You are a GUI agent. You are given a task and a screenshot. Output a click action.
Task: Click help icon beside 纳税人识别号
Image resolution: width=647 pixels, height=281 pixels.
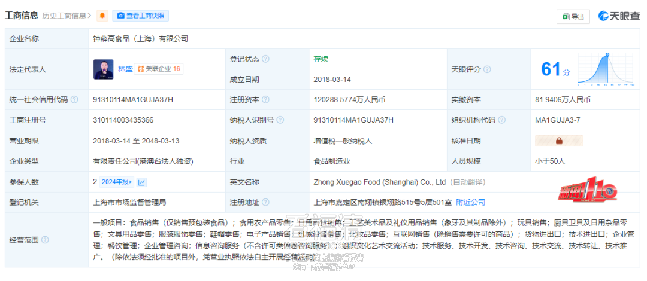point(280,120)
